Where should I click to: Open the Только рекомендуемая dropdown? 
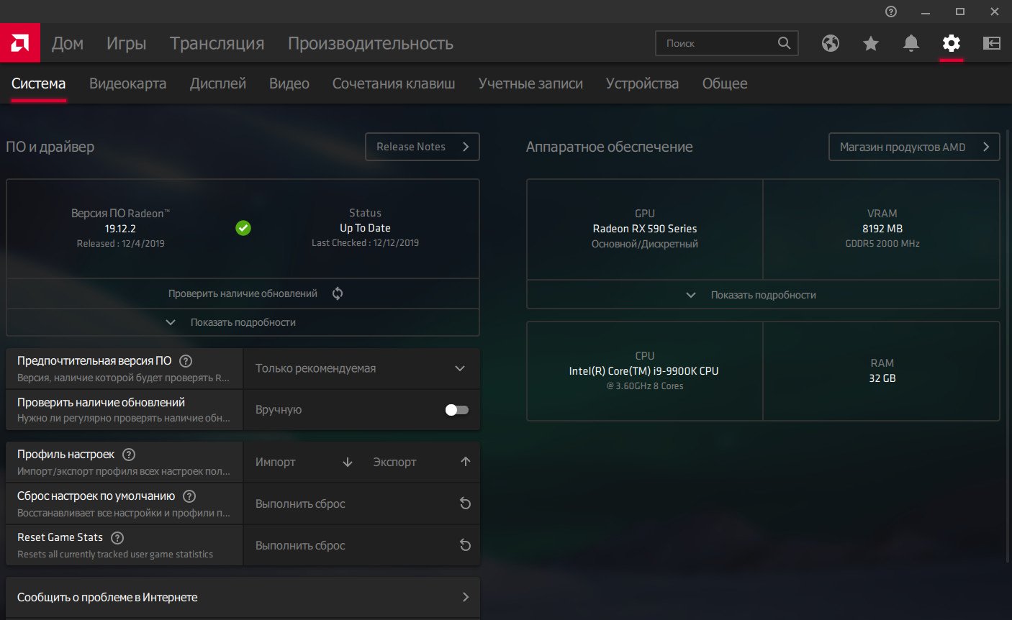[x=361, y=368]
